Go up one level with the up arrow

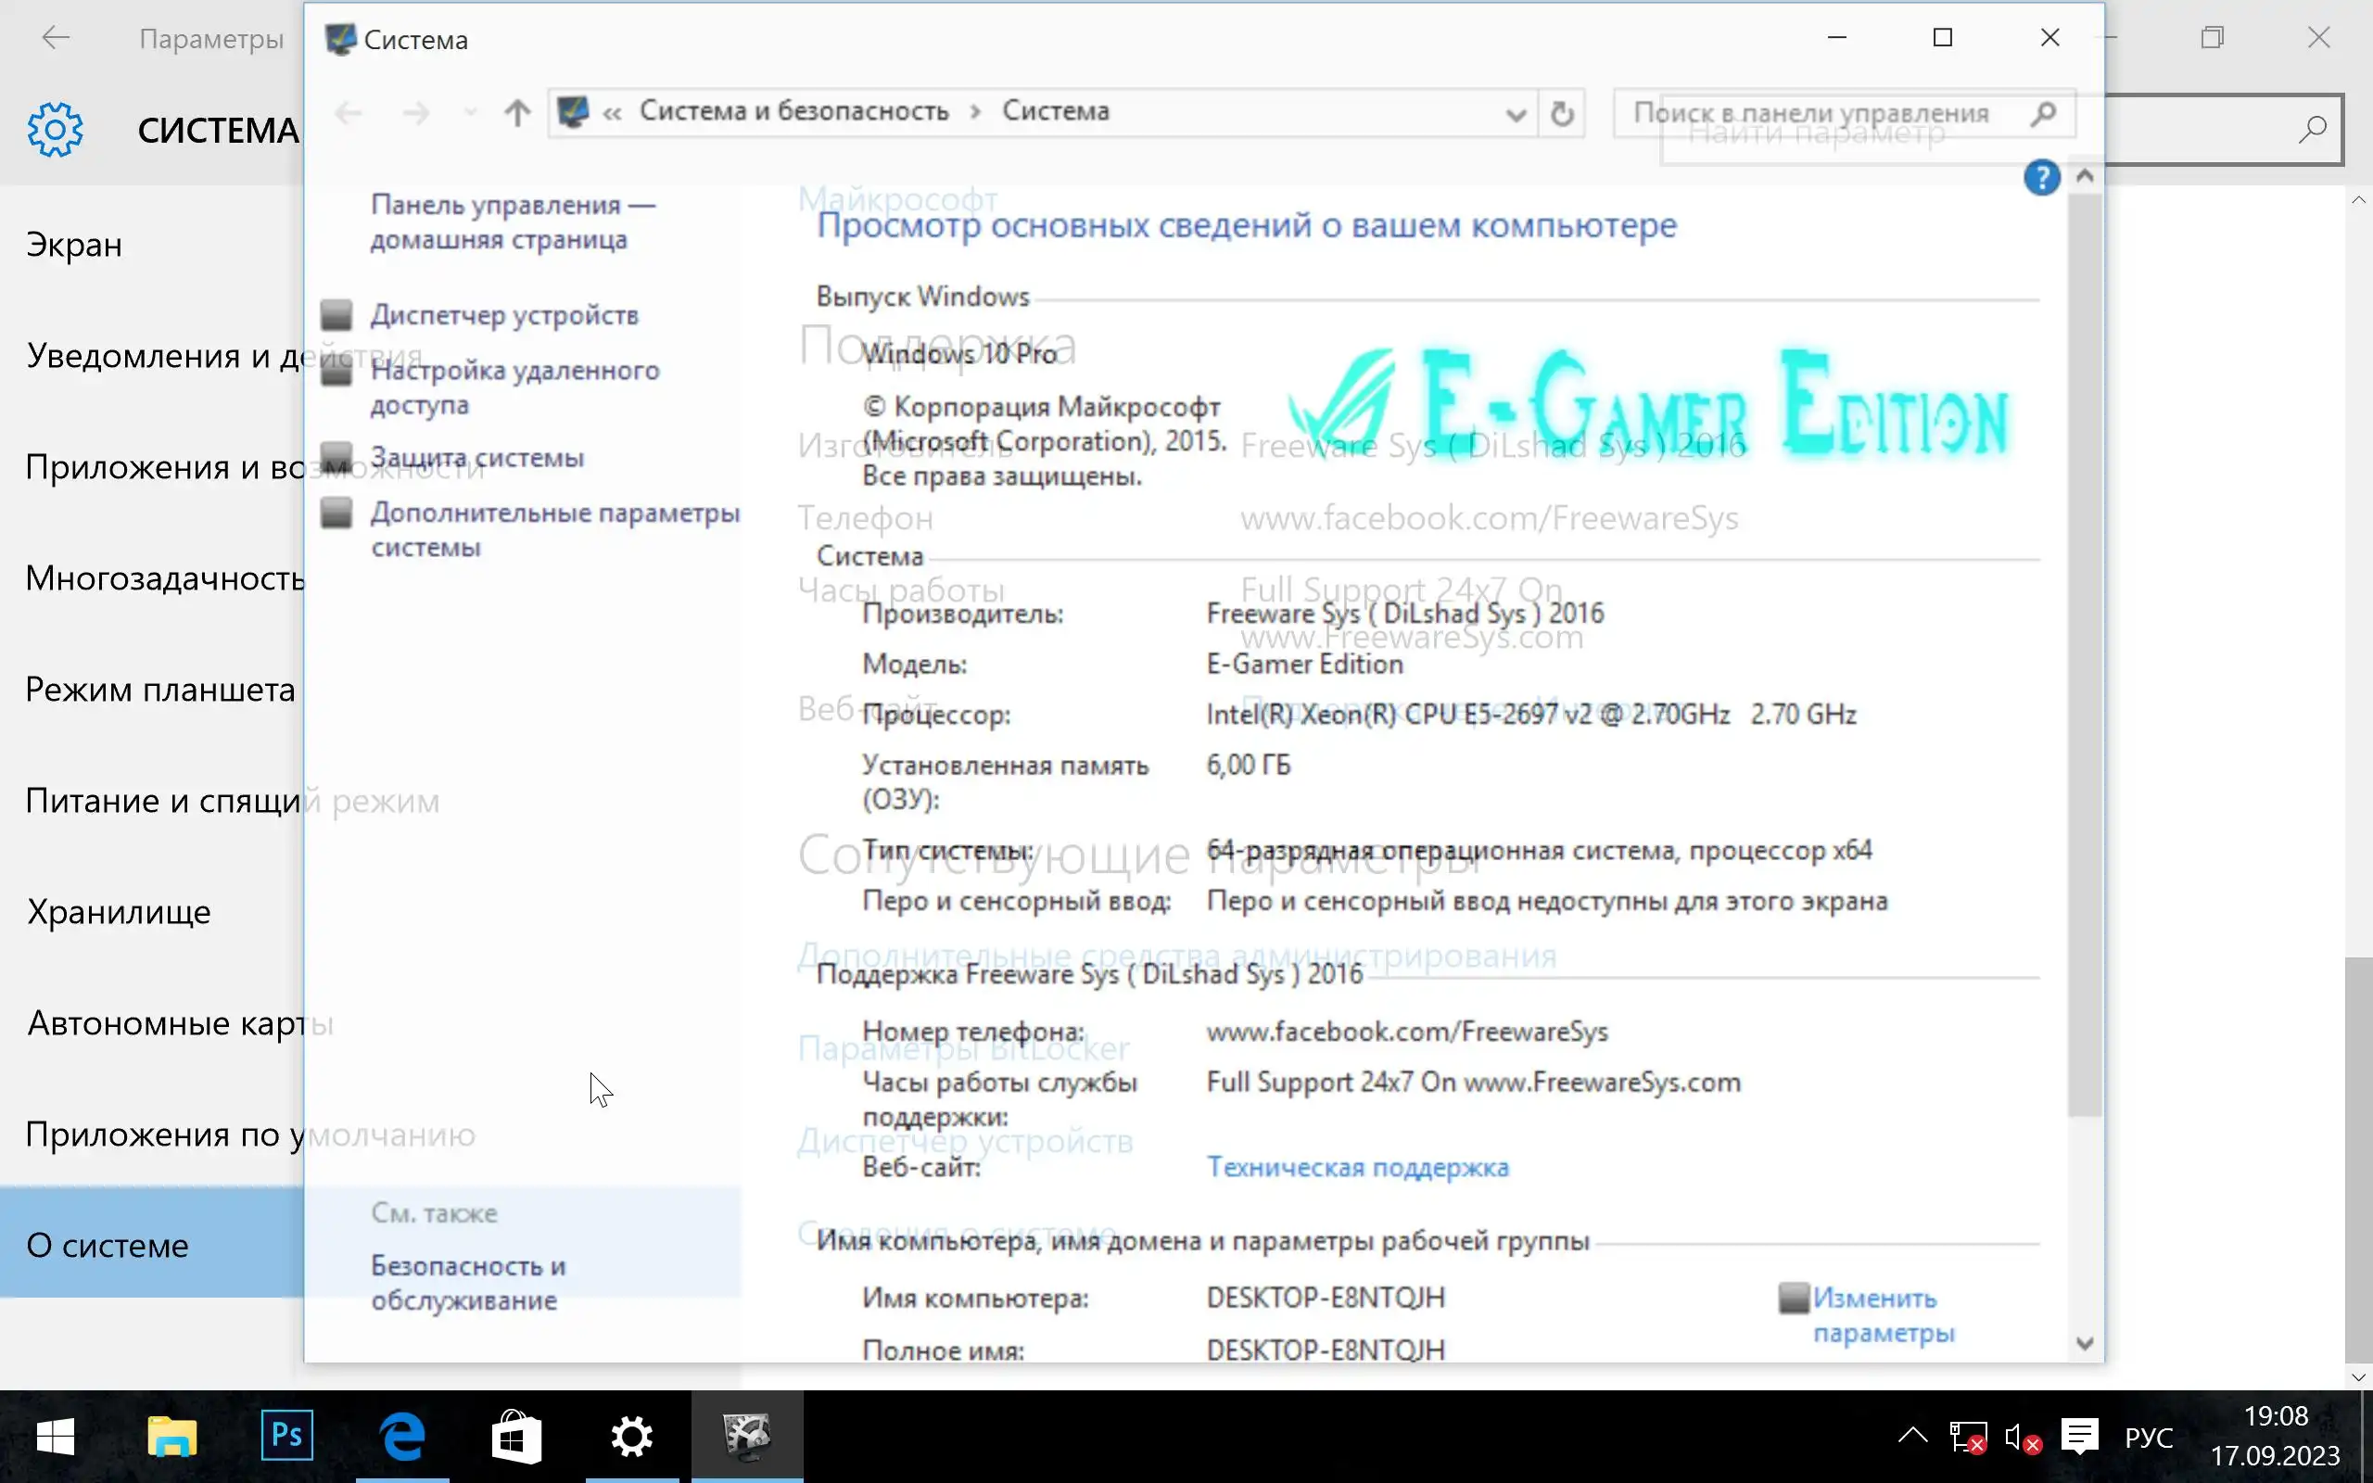click(516, 113)
